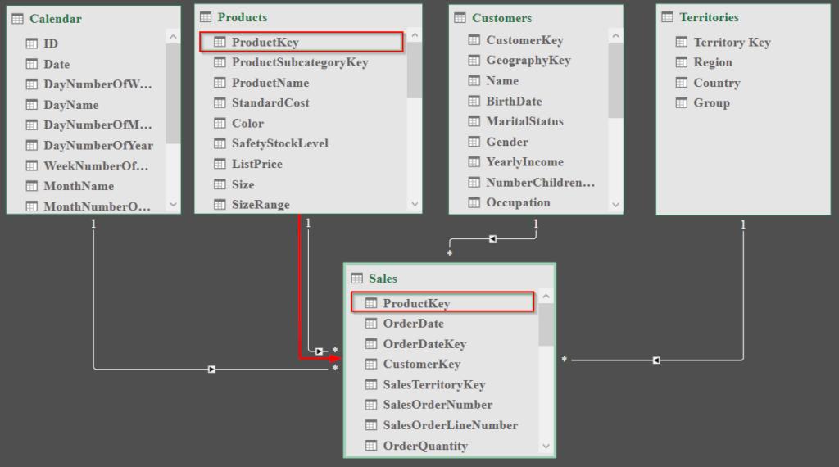Select the ProductKey field in Sales
This screenshot has height=467, width=839.
click(442, 303)
